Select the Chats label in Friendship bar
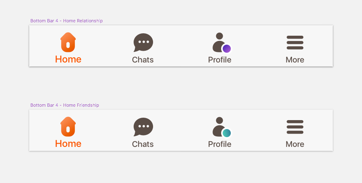Screen dimensions: 362x183 143,144
